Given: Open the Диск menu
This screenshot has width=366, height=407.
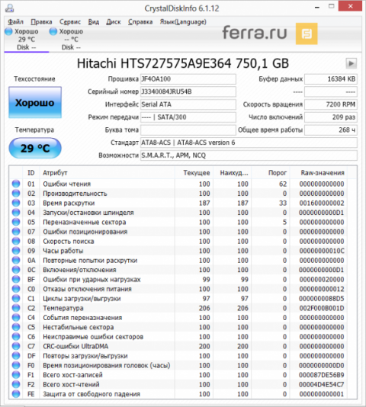Looking at the screenshot, I should [x=114, y=22].
